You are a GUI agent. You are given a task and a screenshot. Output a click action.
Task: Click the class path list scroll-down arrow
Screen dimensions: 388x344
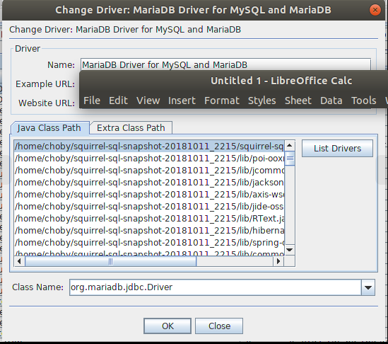click(290, 250)
